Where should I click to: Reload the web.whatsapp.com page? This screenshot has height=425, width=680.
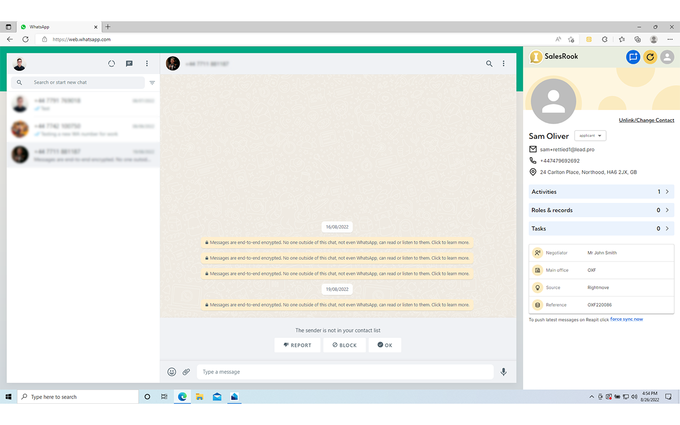tap(25, 39)
